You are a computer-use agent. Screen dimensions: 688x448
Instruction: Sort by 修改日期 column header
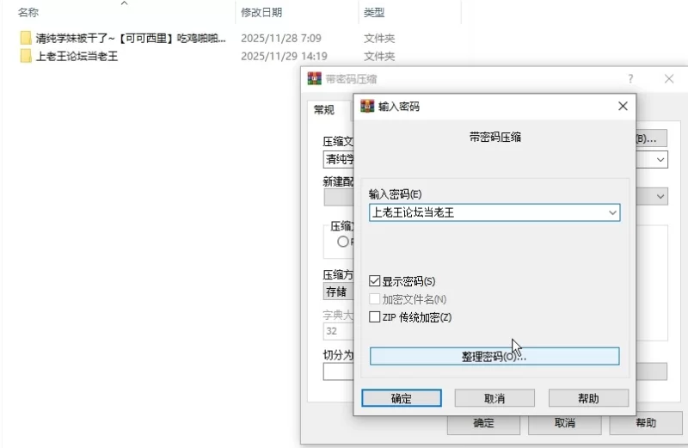(261, 13)
